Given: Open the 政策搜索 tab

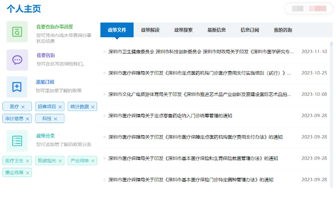Looking at the screenshot, I should pos(184,30).
